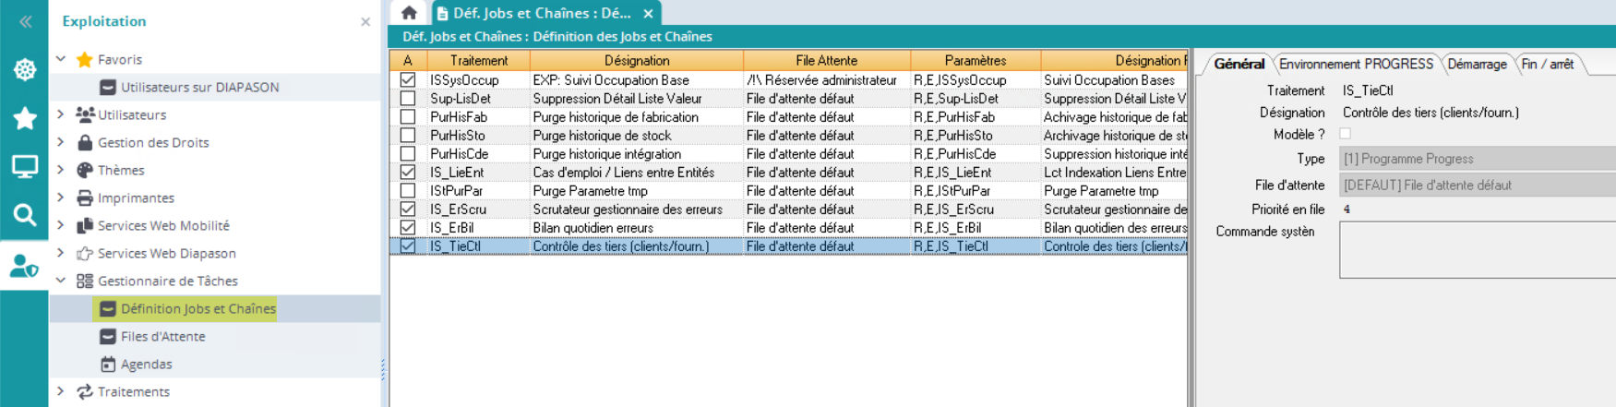Check the PurHisFab row checkbox
Image resolution: width=1616 pixels, height=407 pixels.
[x=408, y=117]
